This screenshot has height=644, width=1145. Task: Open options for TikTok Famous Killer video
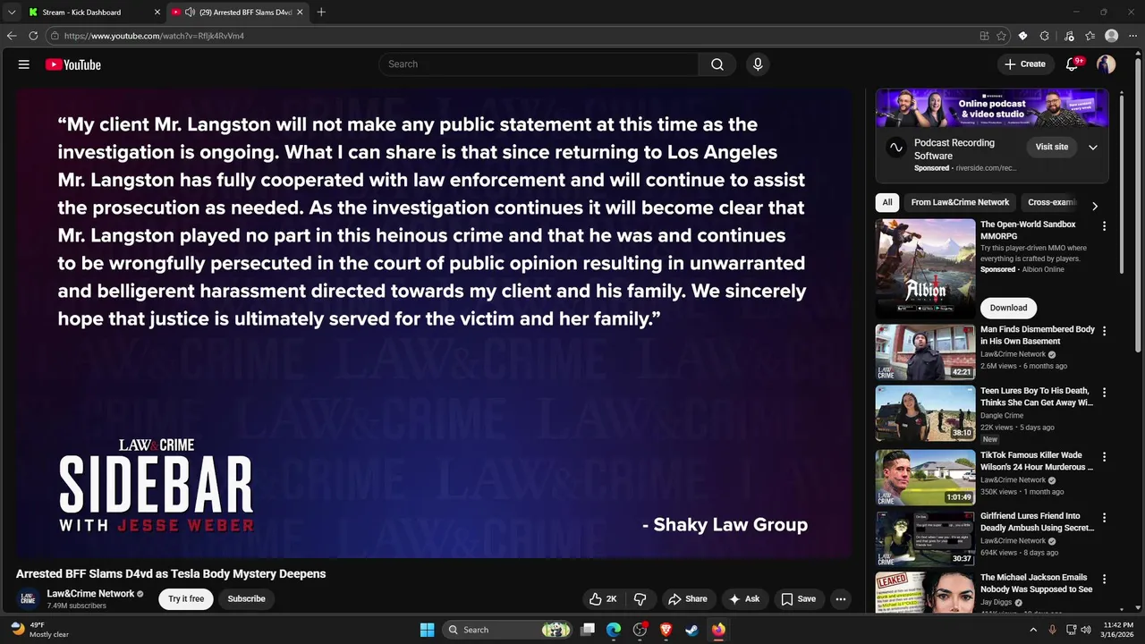1104,456
